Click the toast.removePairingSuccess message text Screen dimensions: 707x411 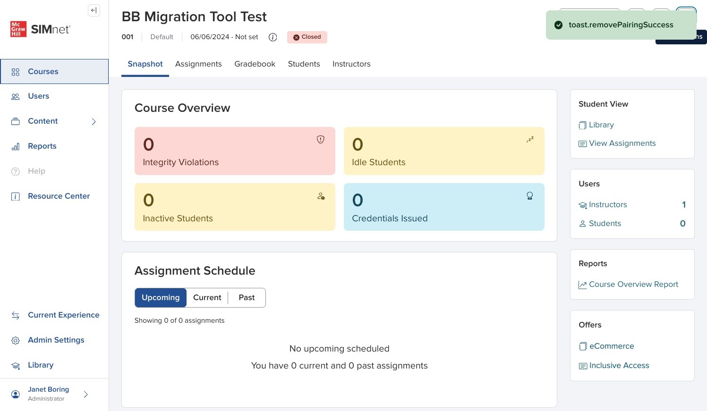tap(621, 25)
